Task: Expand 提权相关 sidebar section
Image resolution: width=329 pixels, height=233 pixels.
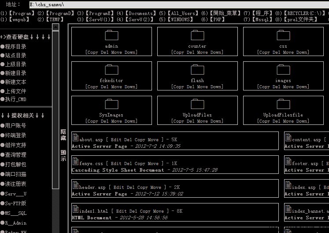Action: (x=22, y=116)
